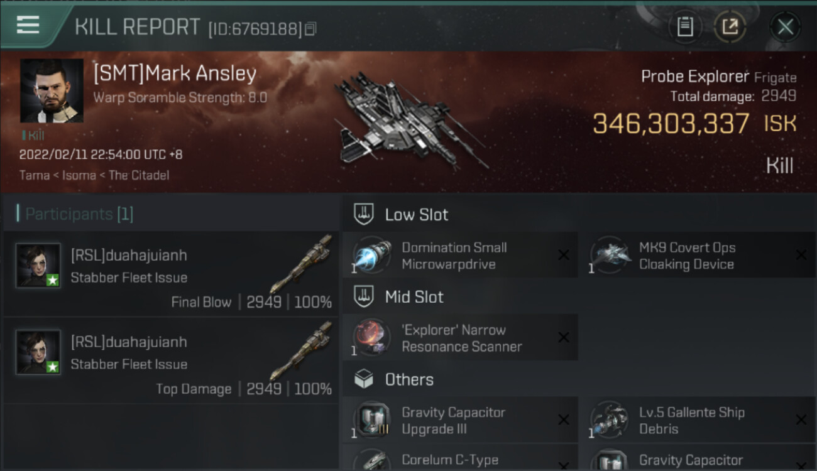Open the Top Damage participant entry
The width and height of the screenshot is (817, 471).
coord(171,360)
